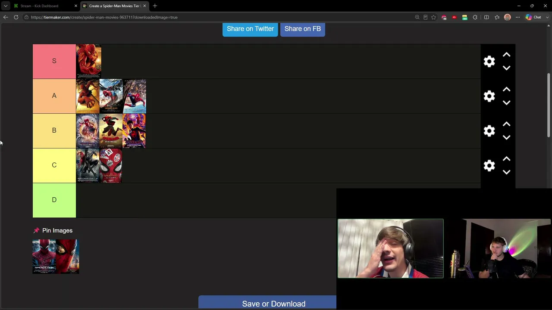
Task: Select the leftmost orange-toned poster in A tier
Action: tap(88, 96)
